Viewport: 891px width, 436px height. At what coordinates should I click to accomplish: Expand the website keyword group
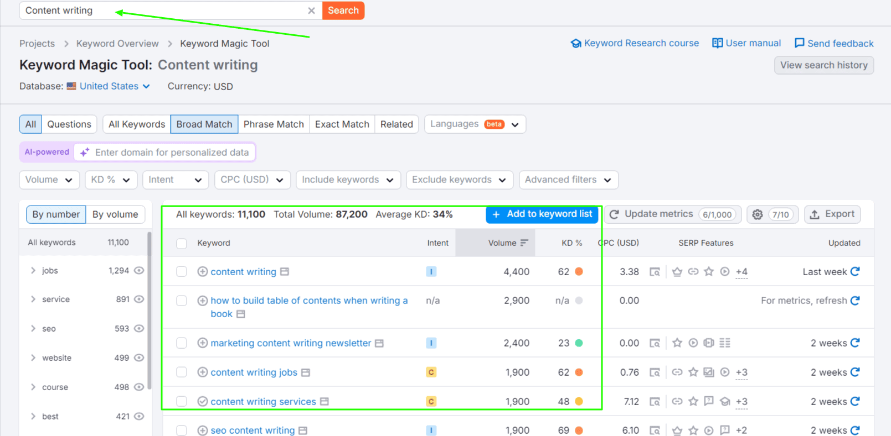(33, 358)
